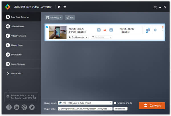Image resolution: width=171 pixels, height=116 pixels.
Task: Click the Open Folder button
Action: pyautogui.click(x=121, y=109)
